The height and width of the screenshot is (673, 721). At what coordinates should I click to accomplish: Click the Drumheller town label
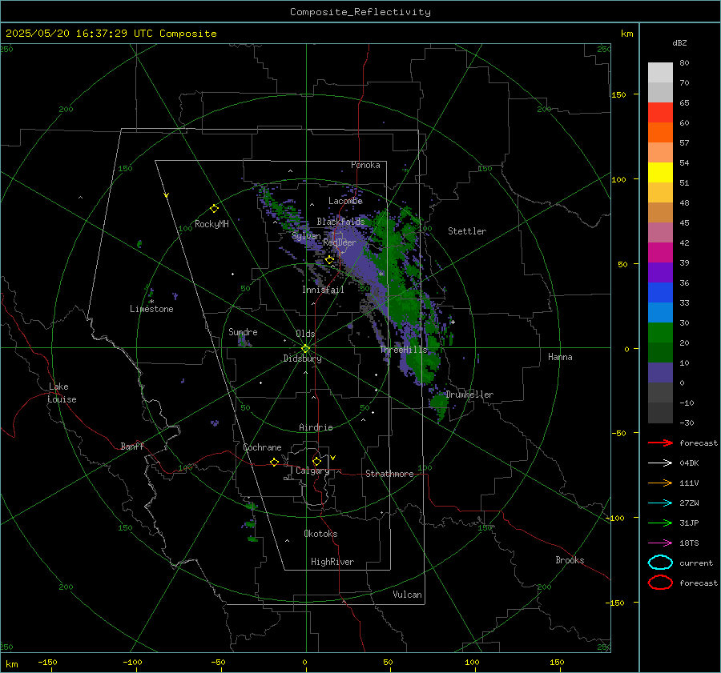469,395
